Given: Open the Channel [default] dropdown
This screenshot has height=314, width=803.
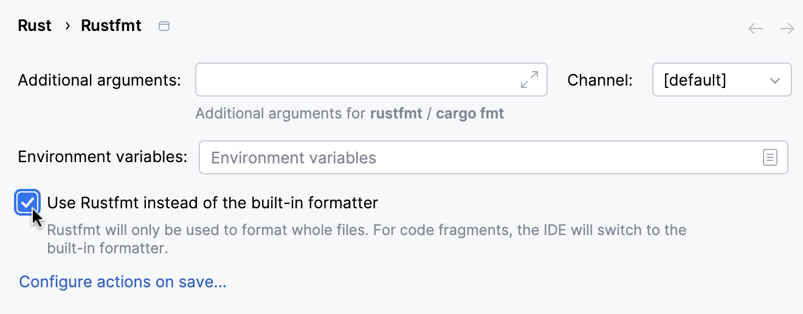Looking at the screenshot, I should pos(721,80).
